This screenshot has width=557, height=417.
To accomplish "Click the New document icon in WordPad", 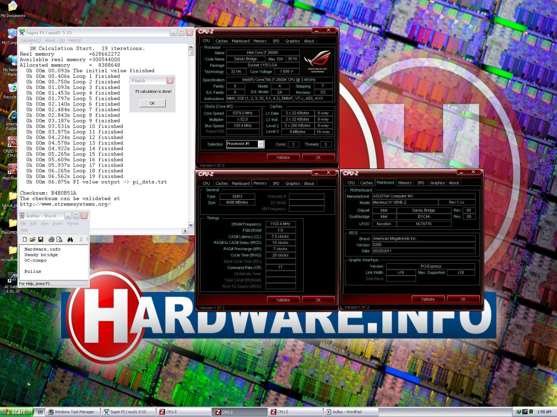I will pos(25,239).
